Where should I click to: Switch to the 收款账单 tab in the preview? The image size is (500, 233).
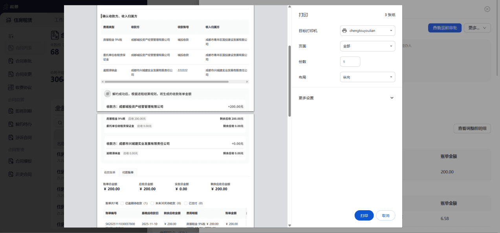tap(110, 172)
